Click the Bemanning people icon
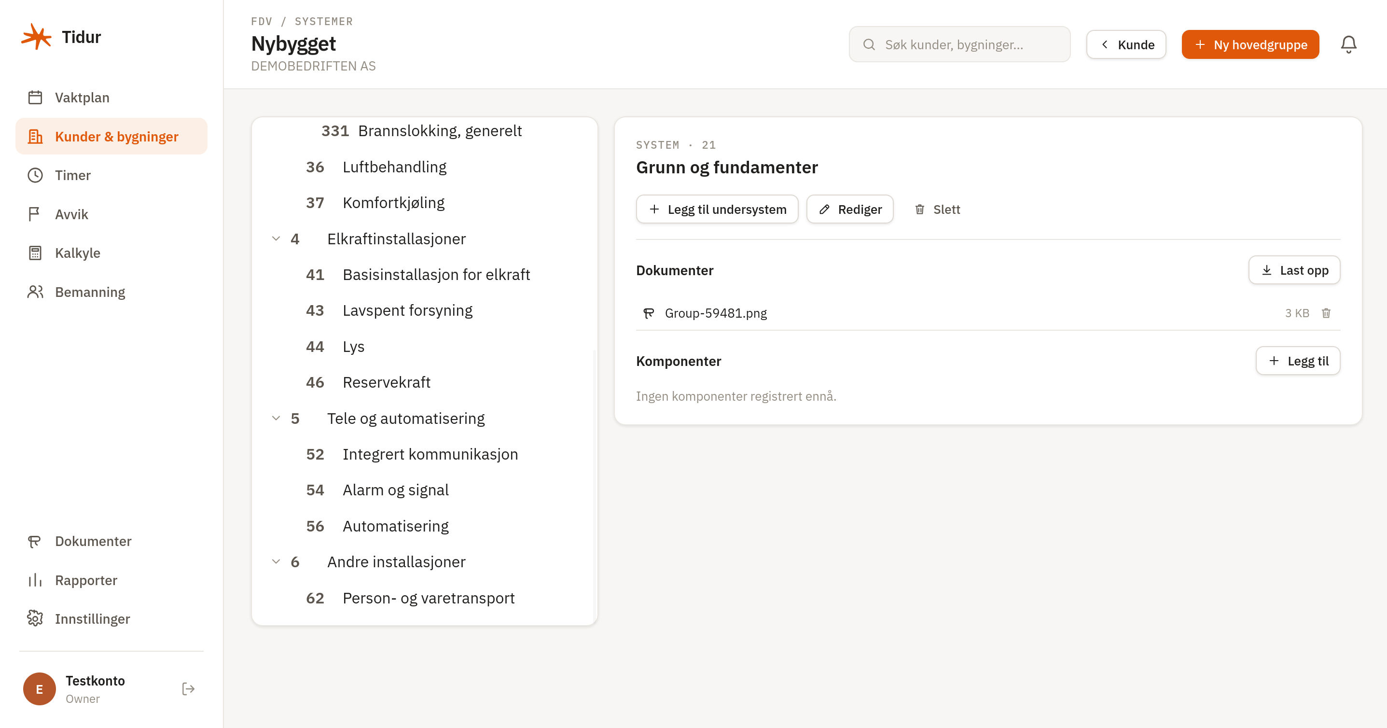 click(35, 292)
